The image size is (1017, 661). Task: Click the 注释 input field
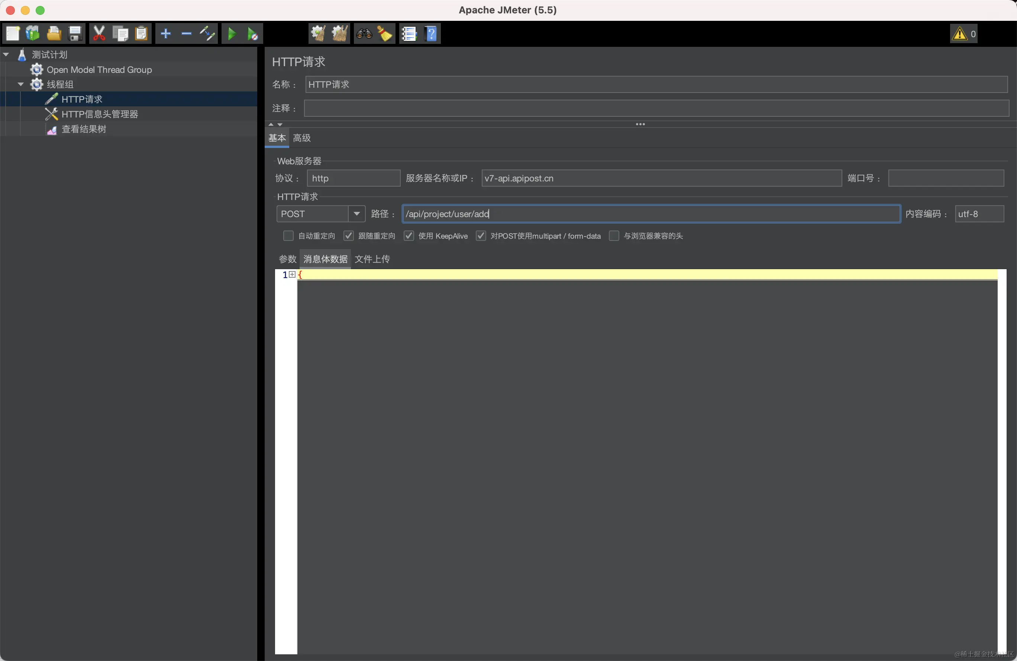coord(656,108)
